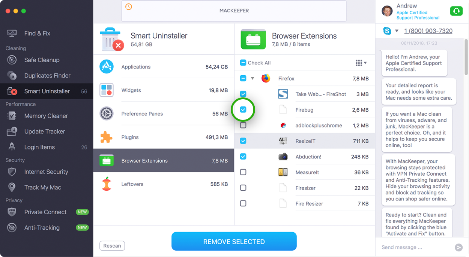
Task: Click the Firebug extension name
Action: pos(304,110)
